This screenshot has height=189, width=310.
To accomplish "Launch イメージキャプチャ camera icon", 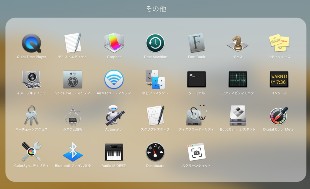I will pyautogui.click(x=31, y=80).
